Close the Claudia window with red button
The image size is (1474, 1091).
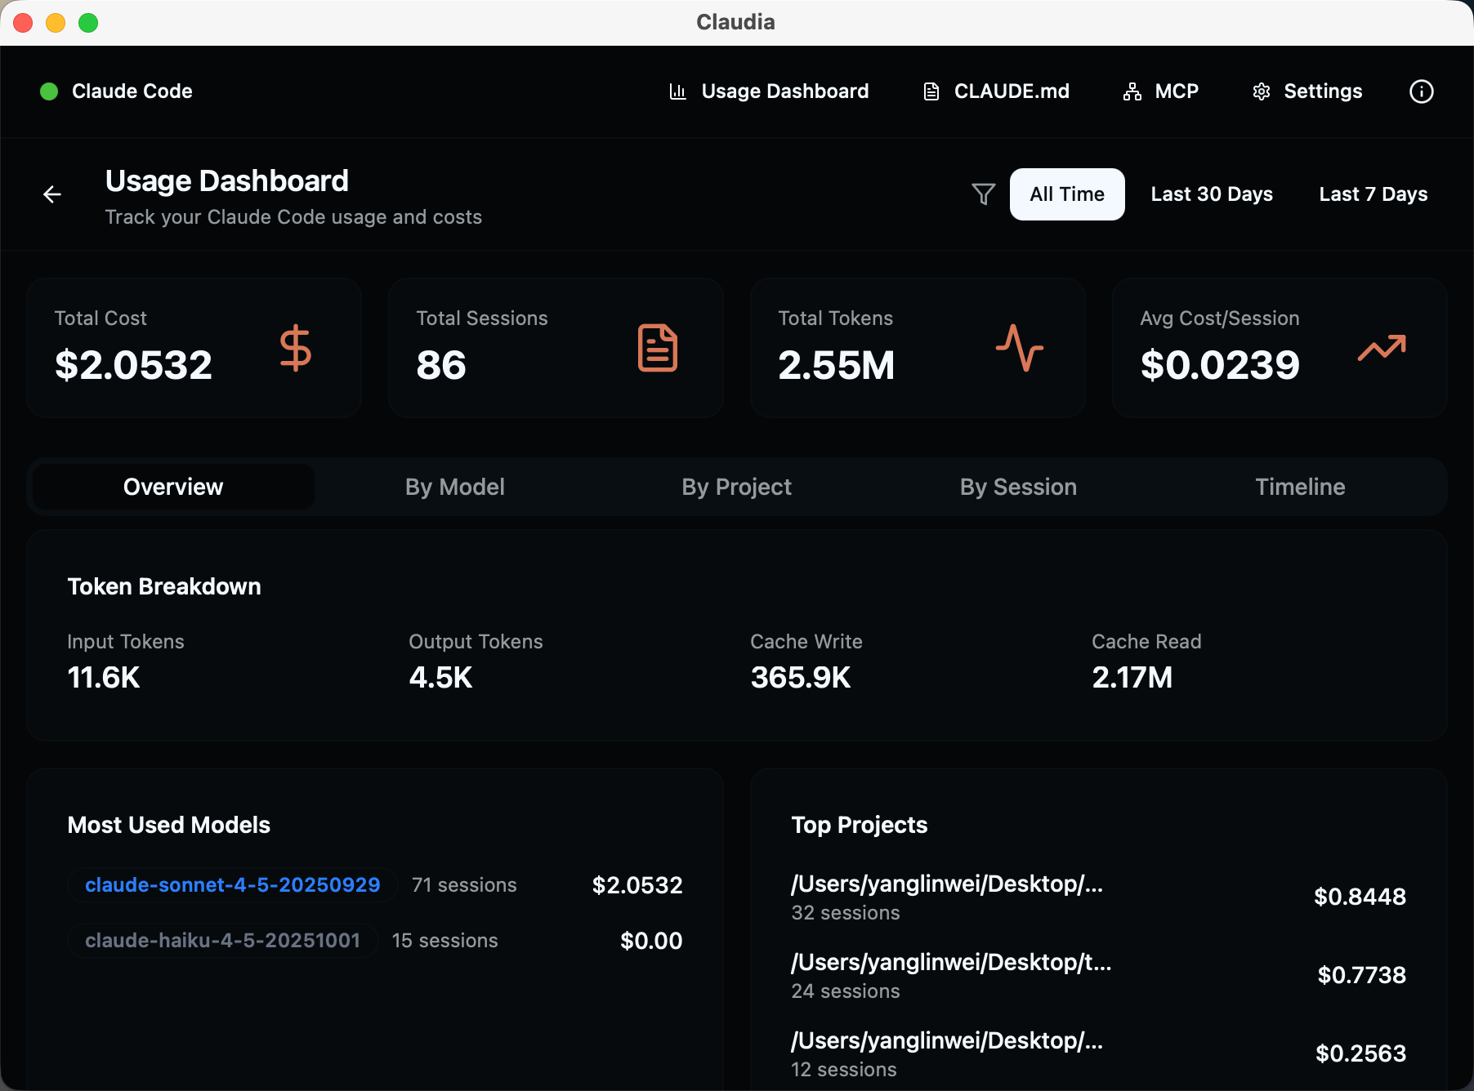pos(23,23)
